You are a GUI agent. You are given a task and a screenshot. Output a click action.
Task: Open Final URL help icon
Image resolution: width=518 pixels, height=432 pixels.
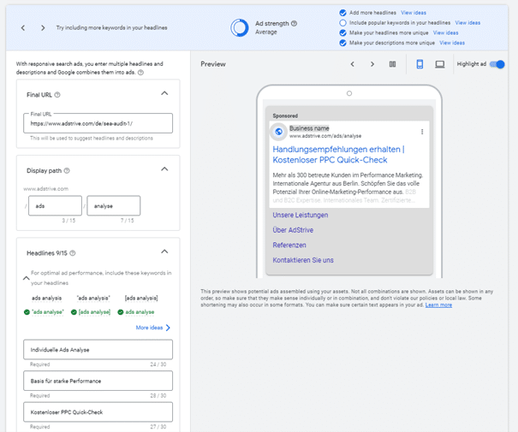coord(57,95)
